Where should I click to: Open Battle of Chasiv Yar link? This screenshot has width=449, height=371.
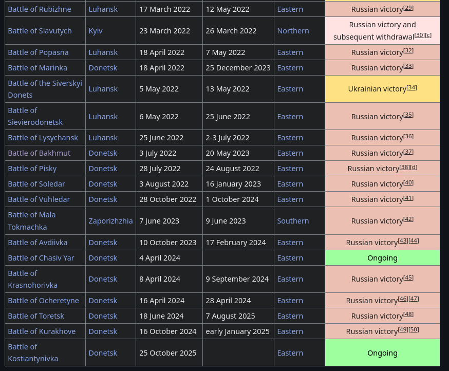click(41, 258)
